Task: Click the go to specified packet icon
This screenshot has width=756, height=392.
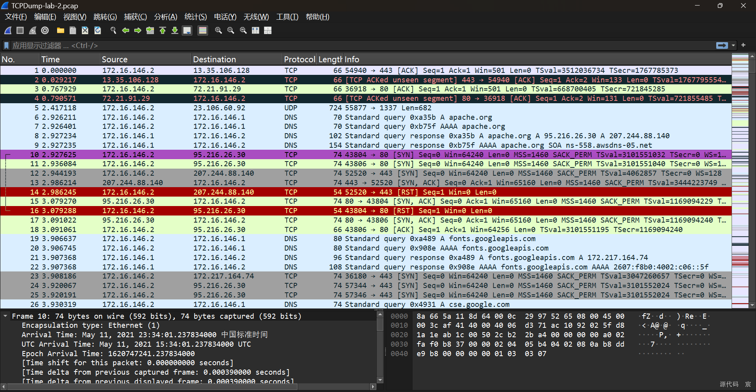Action: pos(150,30)
